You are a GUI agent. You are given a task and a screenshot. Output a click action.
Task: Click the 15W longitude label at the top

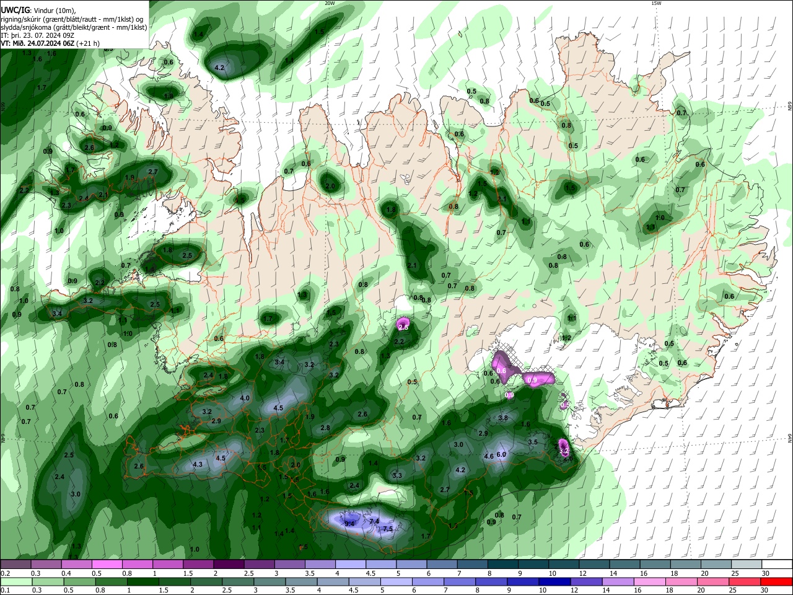(656, 3)
